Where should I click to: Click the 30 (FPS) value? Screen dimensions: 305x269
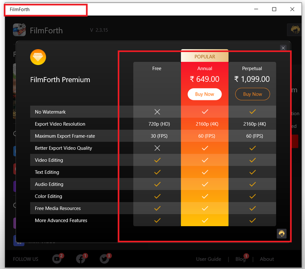coord(159,136)
